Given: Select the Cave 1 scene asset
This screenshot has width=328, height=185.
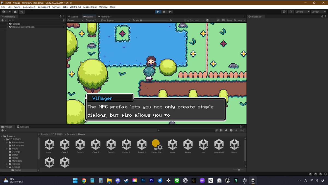Looking at the screenshot, I should tap(49, 146).
